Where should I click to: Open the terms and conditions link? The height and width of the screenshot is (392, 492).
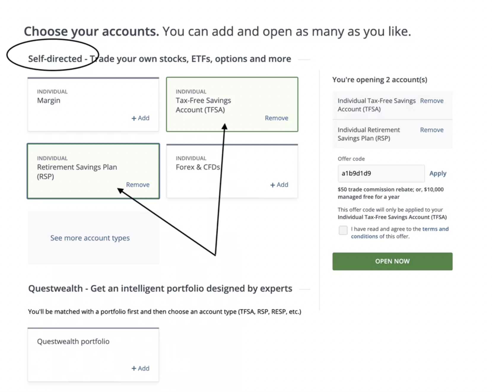[x=435, y=229]
